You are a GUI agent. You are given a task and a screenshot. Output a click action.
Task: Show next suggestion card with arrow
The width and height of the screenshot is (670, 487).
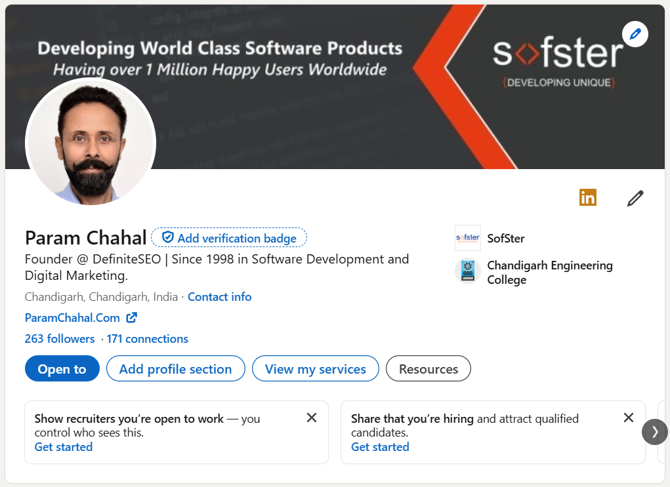click(654, 432)
